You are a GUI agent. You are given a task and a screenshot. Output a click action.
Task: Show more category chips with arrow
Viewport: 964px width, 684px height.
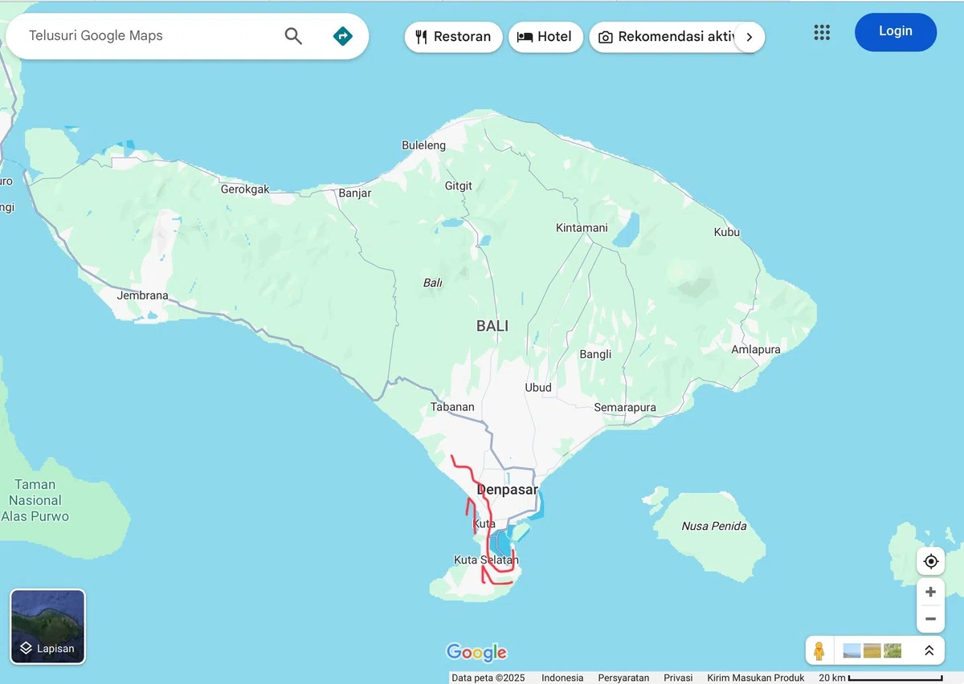750,37
